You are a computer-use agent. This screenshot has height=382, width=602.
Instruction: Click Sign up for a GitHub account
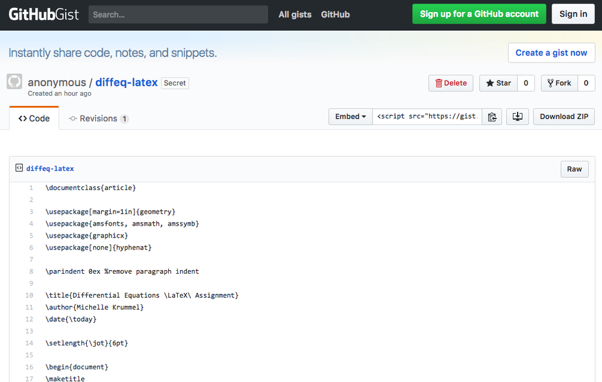click(479, 14)
